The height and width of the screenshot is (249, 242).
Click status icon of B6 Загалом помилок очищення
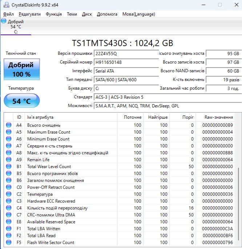[x=9, y=180]
